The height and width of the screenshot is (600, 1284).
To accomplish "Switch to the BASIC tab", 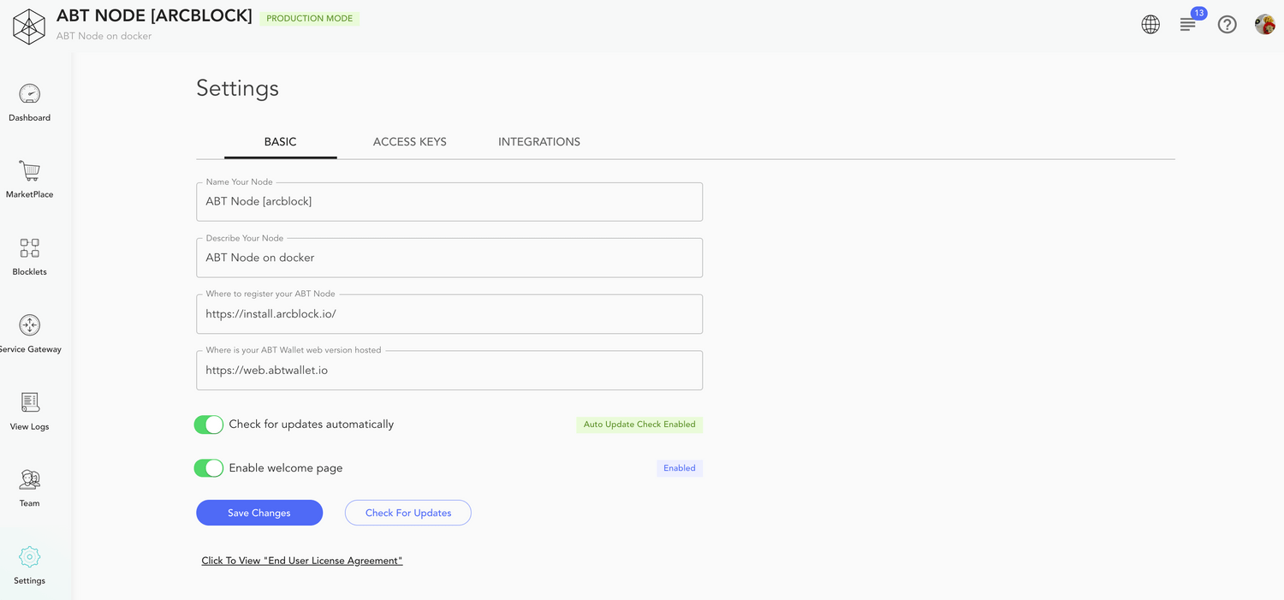I will click(x=281, y=142).
